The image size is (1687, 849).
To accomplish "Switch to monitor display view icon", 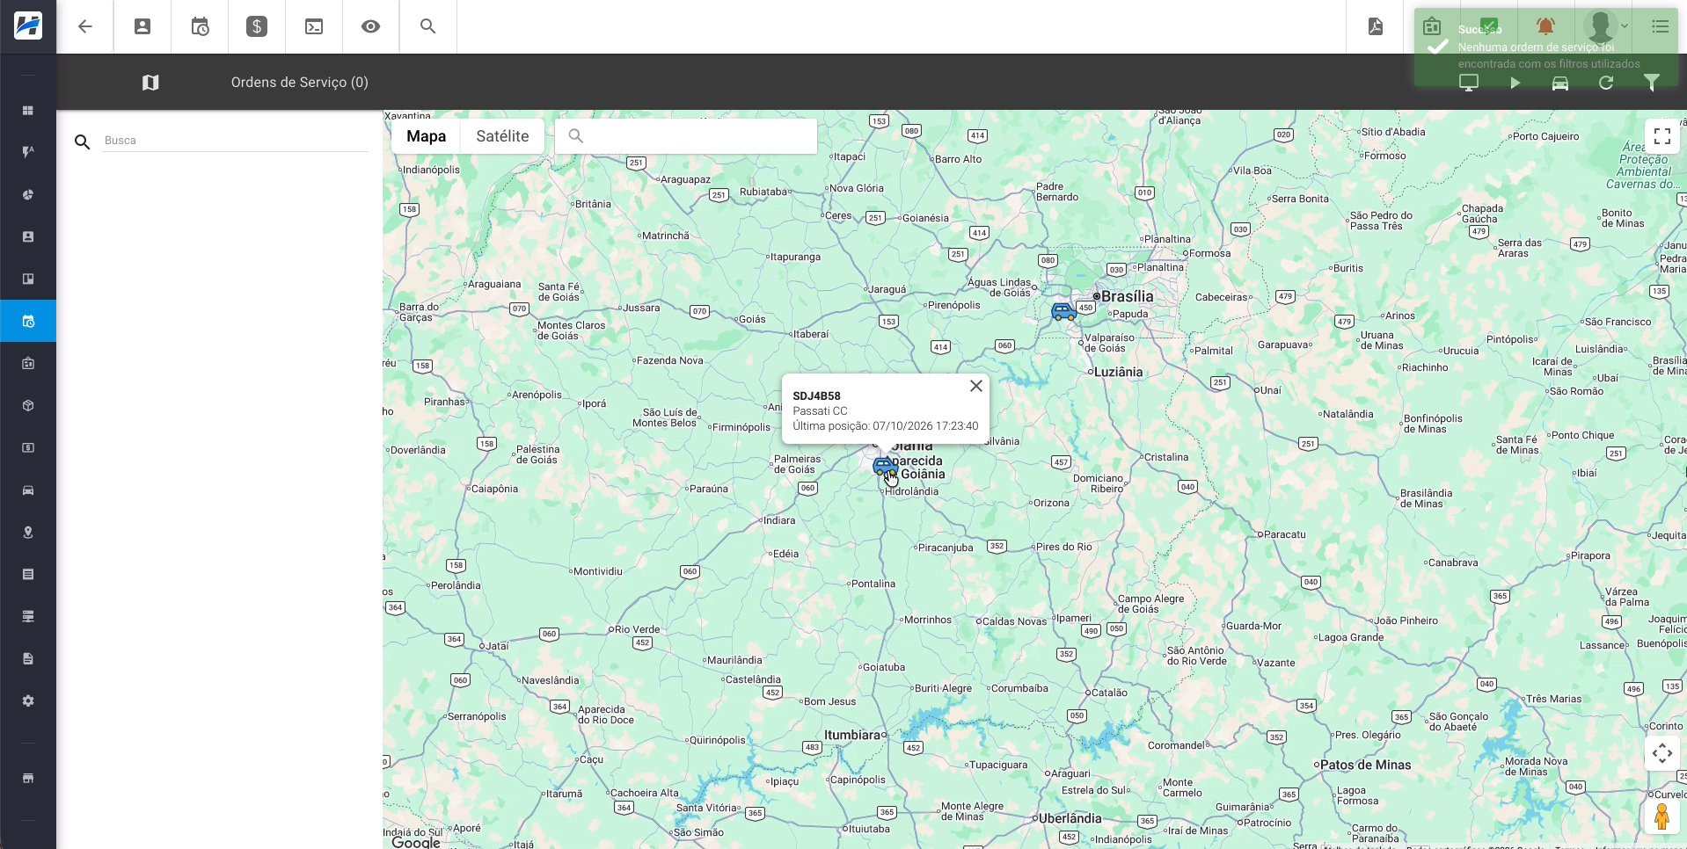I will click(x=1469, y=83).
